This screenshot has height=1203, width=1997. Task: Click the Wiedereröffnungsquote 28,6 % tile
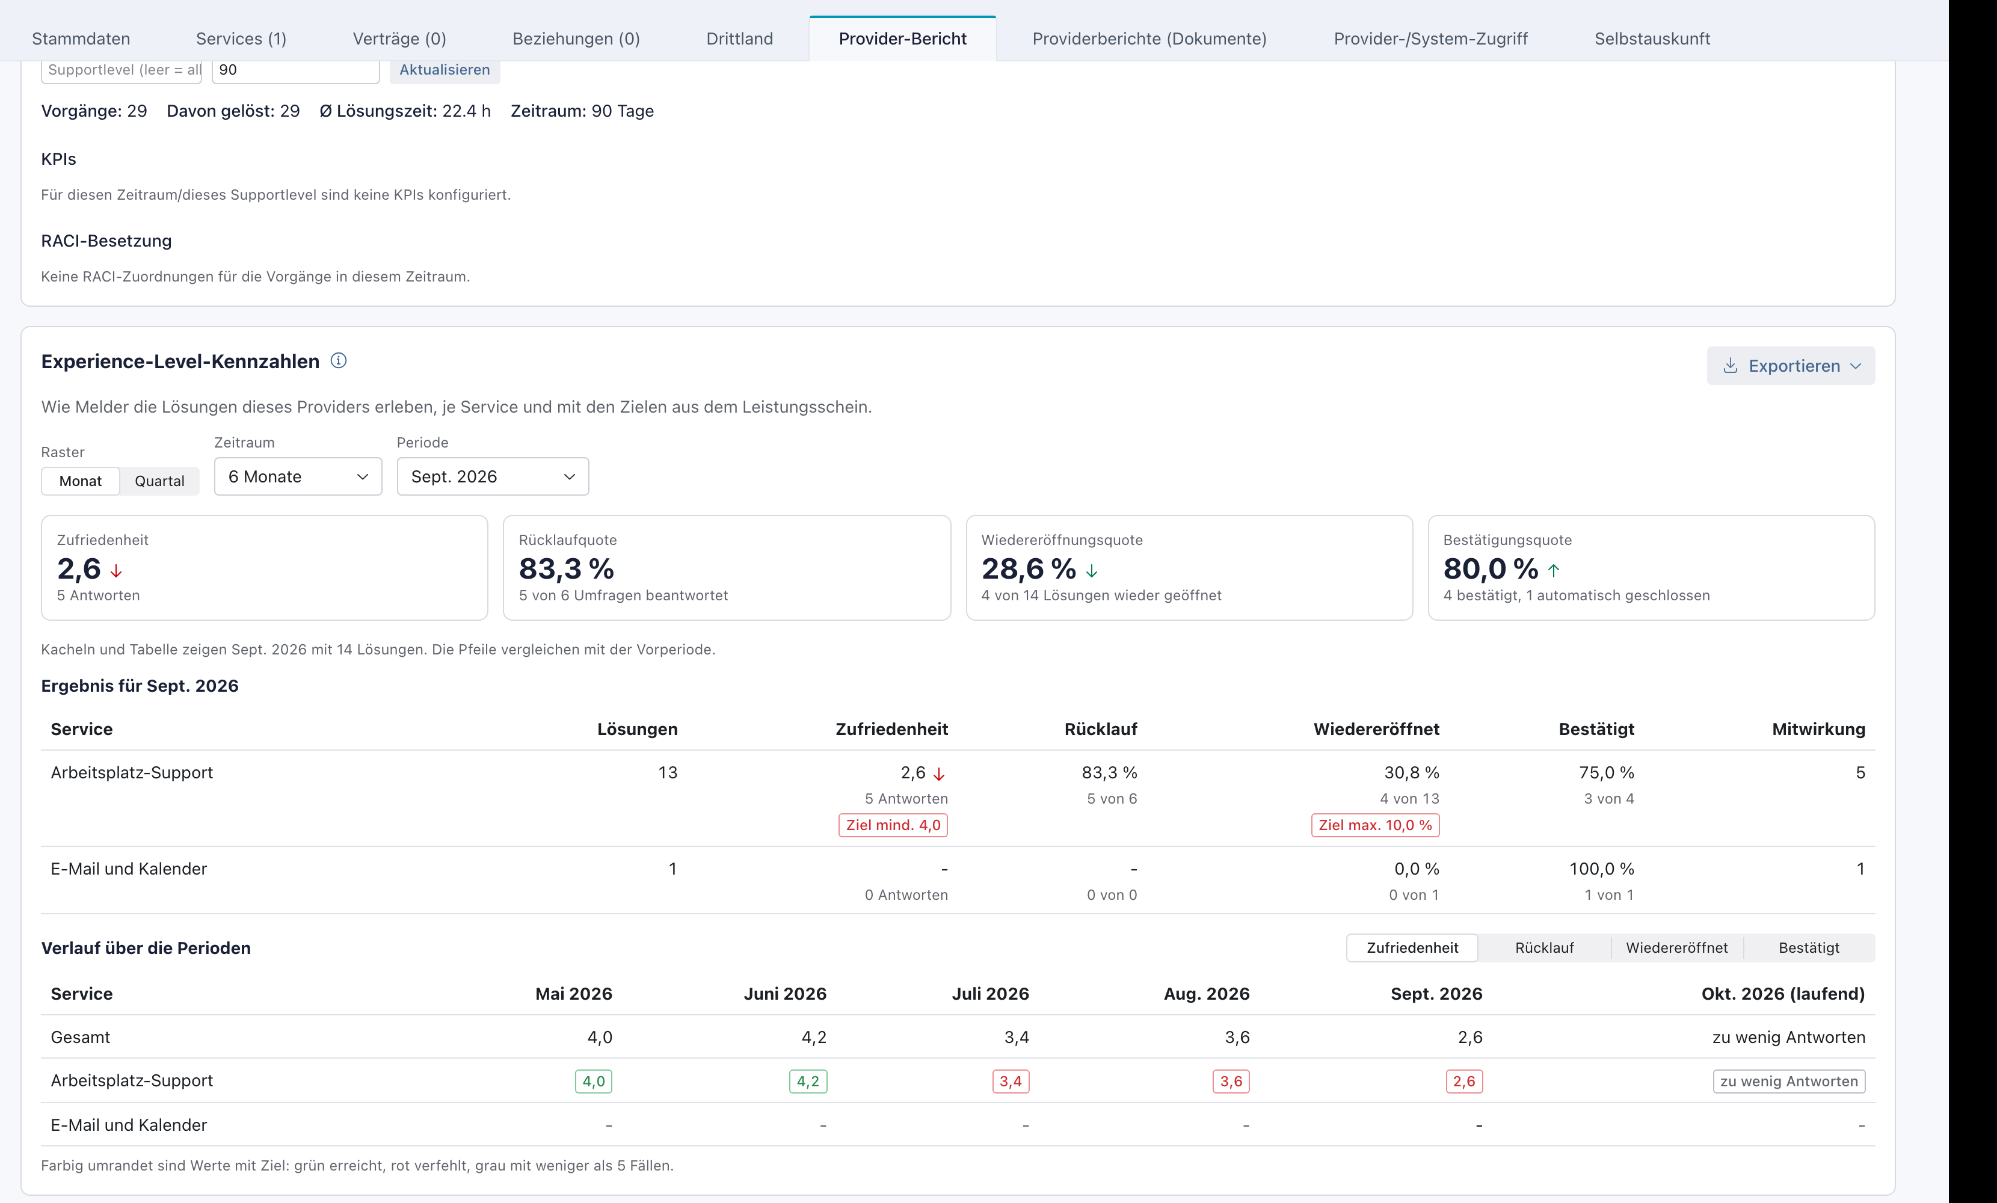[1189, 567]
